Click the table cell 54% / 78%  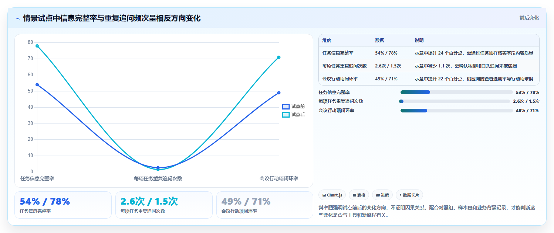pos(386,53)
